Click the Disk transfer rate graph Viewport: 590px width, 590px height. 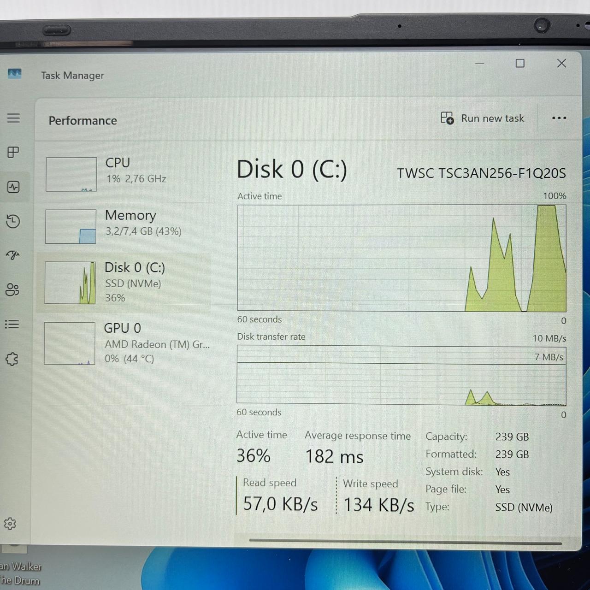401,375
